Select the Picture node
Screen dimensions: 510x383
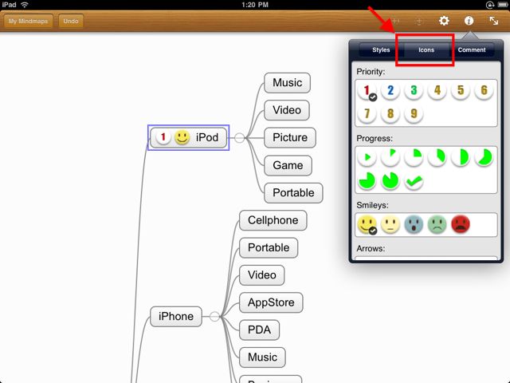pyautogui.click(x=290, y=137)
